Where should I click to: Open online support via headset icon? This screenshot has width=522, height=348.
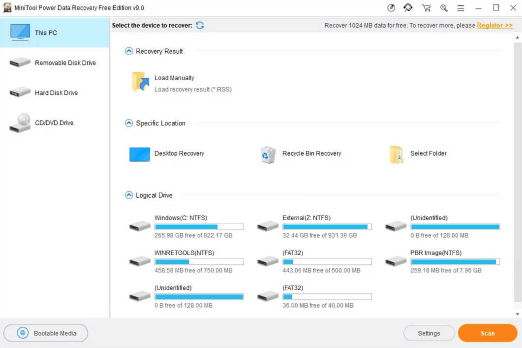(408, 8)
